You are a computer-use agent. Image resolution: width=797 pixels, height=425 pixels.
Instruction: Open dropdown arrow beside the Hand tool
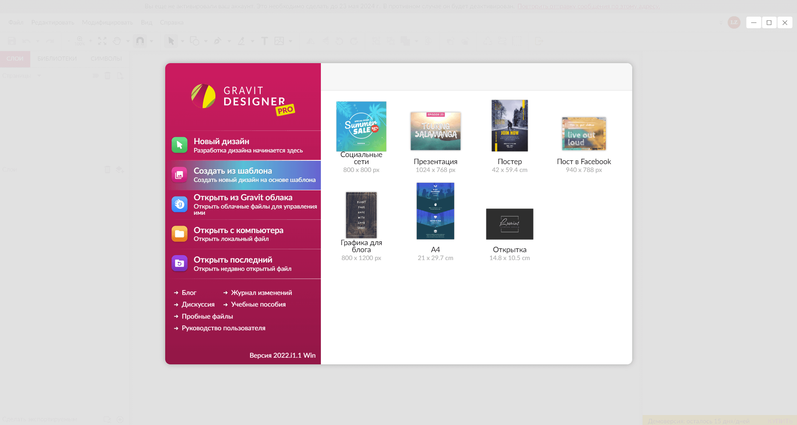pyautogui.click(x=128, y=41)
